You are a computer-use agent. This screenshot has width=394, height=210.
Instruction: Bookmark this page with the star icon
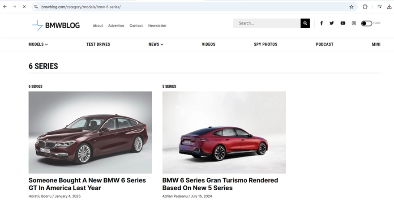point(351,7)
